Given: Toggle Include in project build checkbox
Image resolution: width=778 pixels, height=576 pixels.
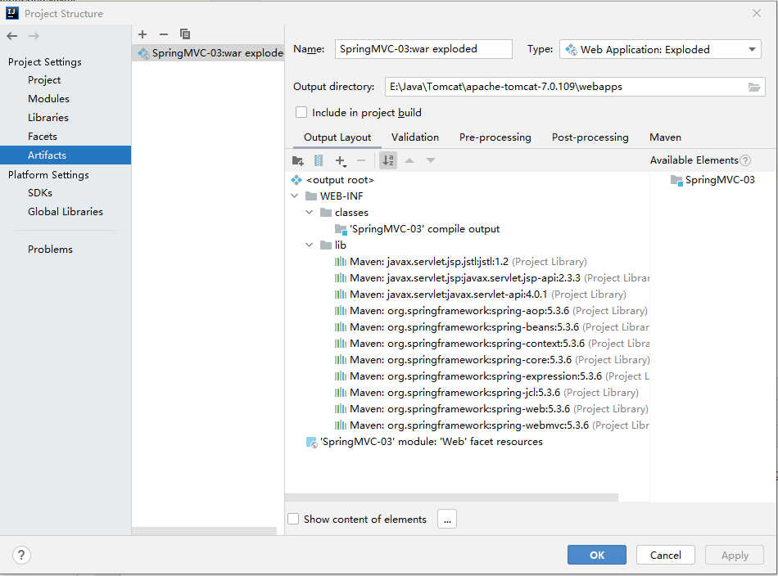Looking at the screenshot, I should [301, 113].
